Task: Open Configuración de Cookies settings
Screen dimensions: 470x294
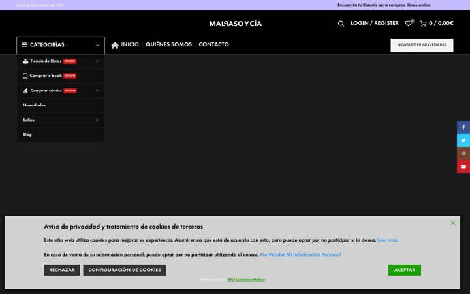Action: (125, 270)
